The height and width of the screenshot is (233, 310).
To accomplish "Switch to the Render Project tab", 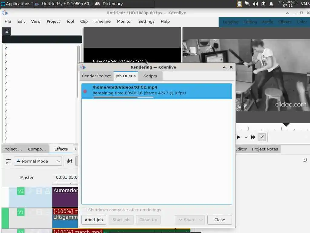I will coord(96,76).
